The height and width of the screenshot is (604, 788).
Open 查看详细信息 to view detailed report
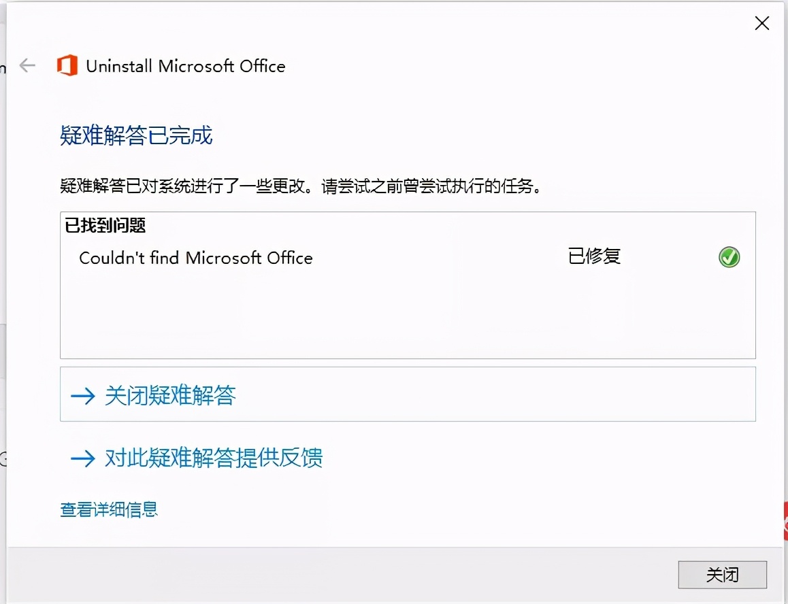109,510
